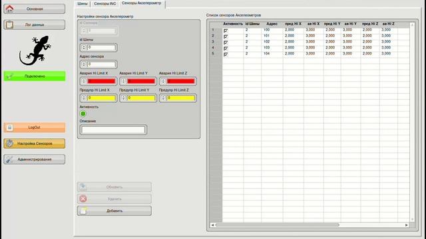Click the Адрес column header
This screenshot has height=239, width=426.
[x=272, y=24]
